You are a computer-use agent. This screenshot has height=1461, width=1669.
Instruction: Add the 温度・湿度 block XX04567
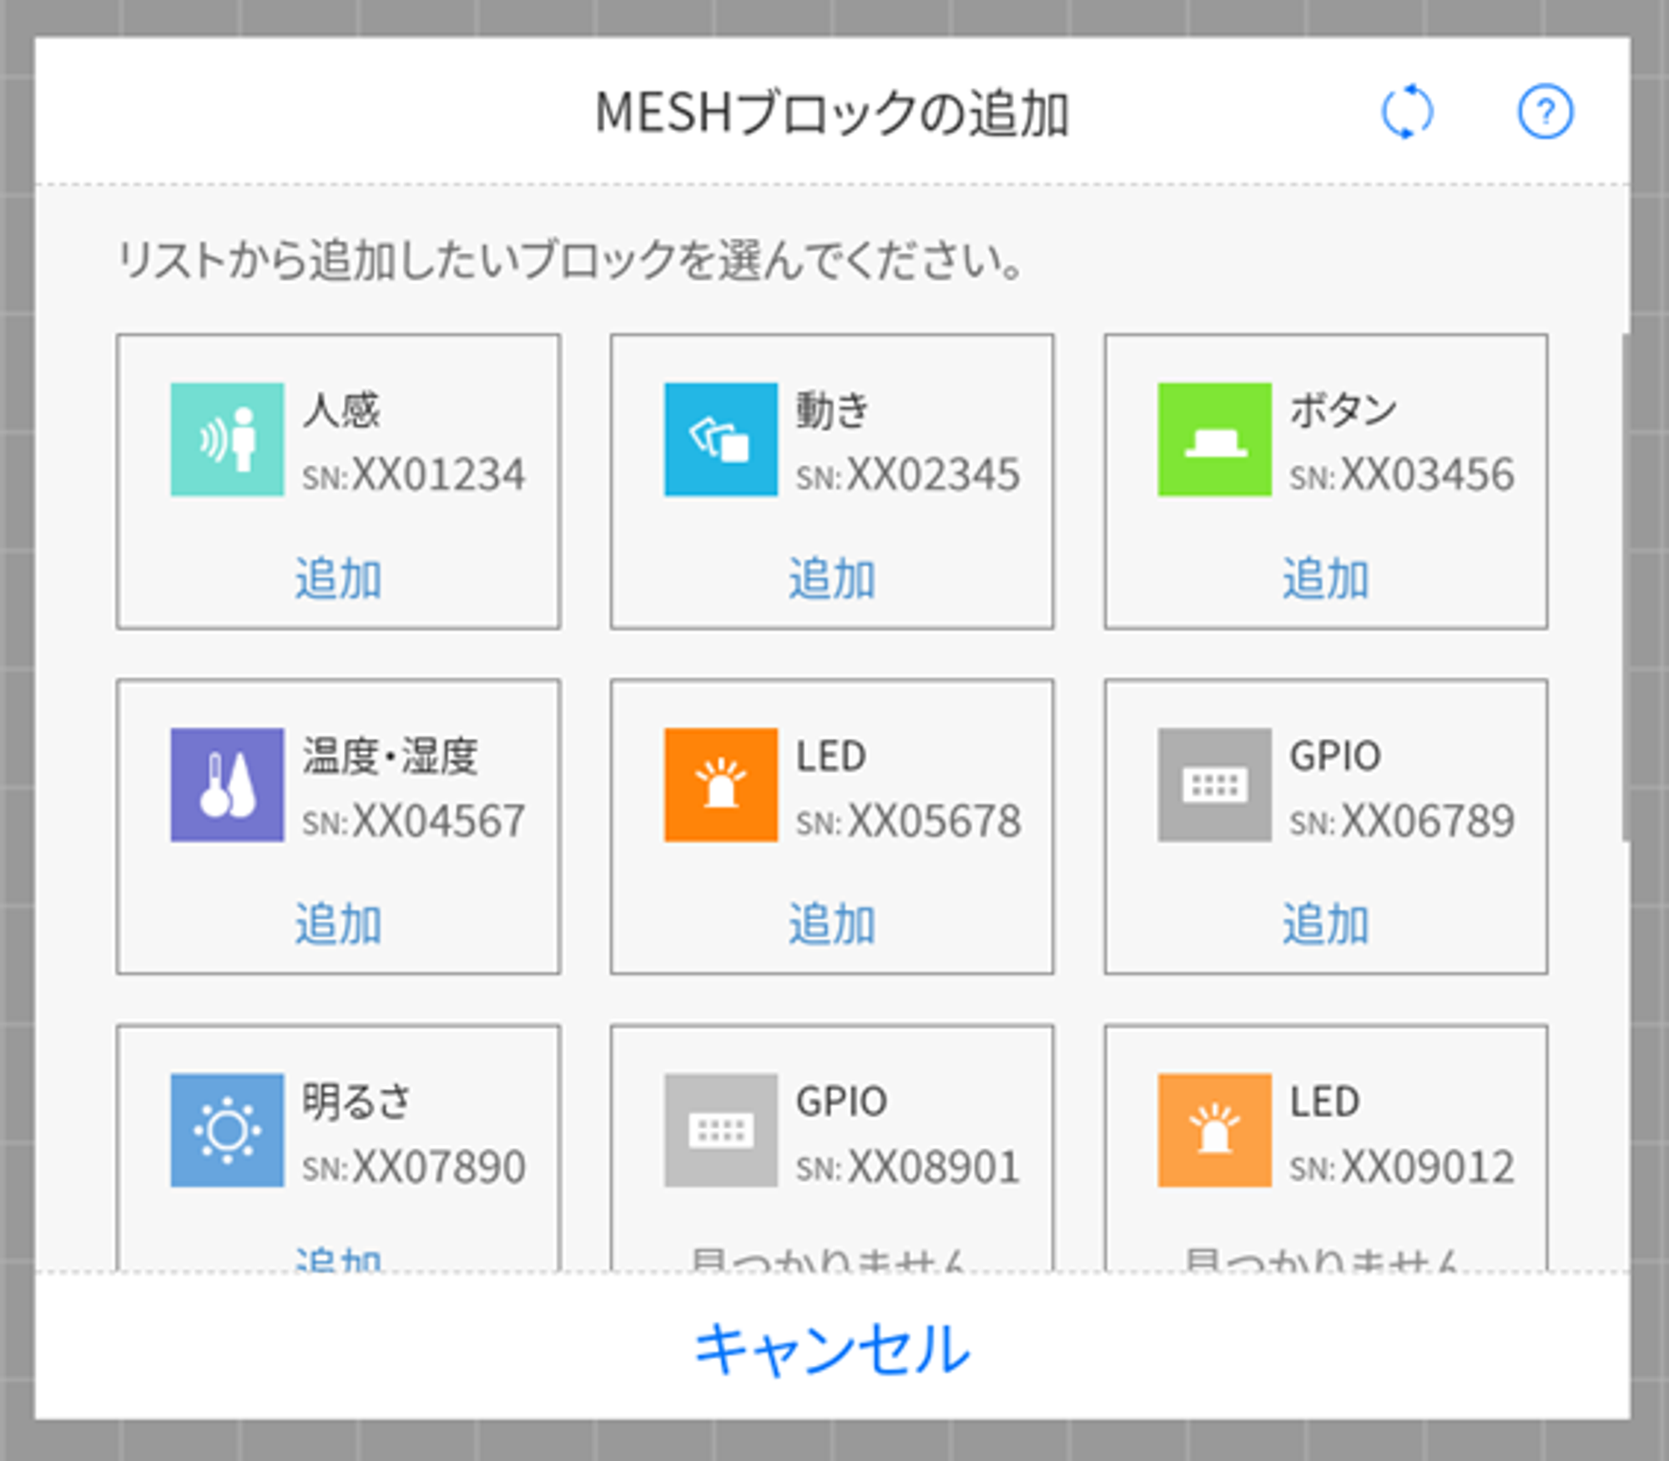tap(338, 923)
